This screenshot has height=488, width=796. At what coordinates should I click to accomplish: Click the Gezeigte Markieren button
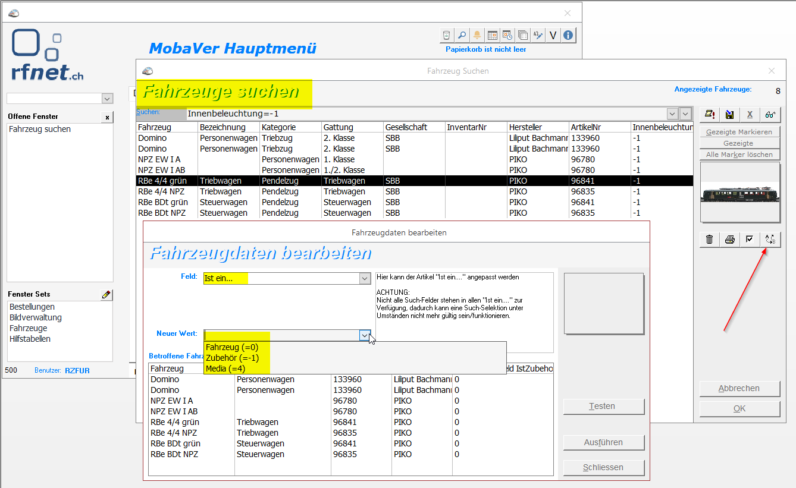(x=739, y=132)
